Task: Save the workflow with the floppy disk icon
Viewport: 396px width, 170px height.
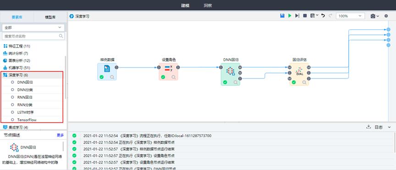Action: point(282,16)
